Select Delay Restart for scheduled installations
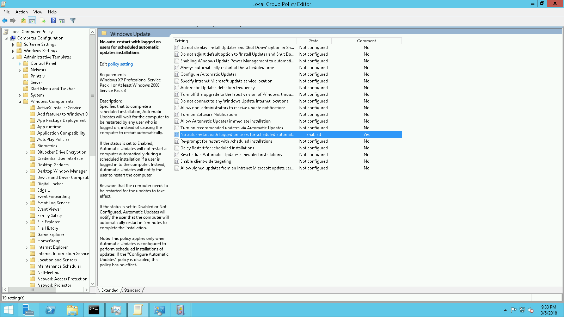Viewport: 564px width, 317px height. [x=217, y=148]
